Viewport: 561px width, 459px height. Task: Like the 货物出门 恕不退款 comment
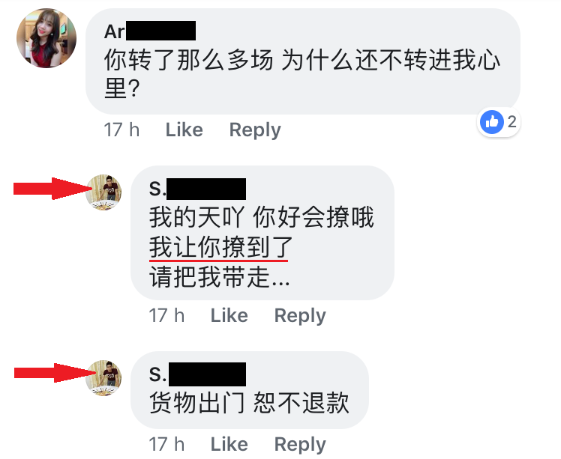pyautogui.click(x=229, y=444)
